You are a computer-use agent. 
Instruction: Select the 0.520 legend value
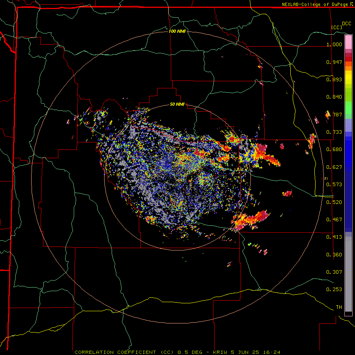pyautogui.click(x=334, y=202)
